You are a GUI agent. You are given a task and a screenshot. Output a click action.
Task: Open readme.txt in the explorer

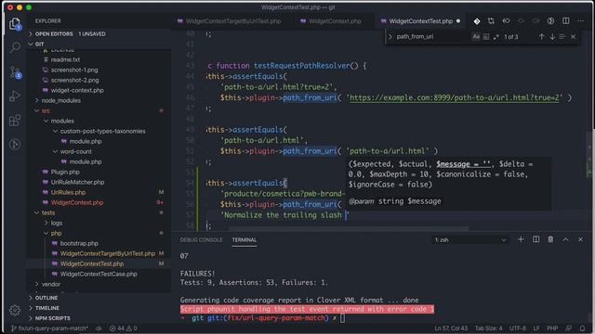click(65, 59)
